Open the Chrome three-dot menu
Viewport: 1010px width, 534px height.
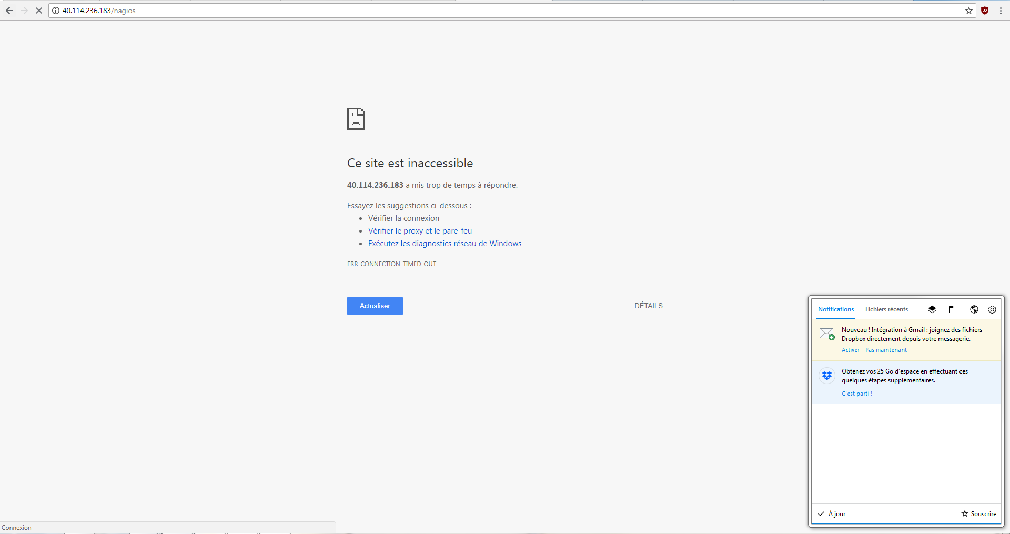point(1001,11)
